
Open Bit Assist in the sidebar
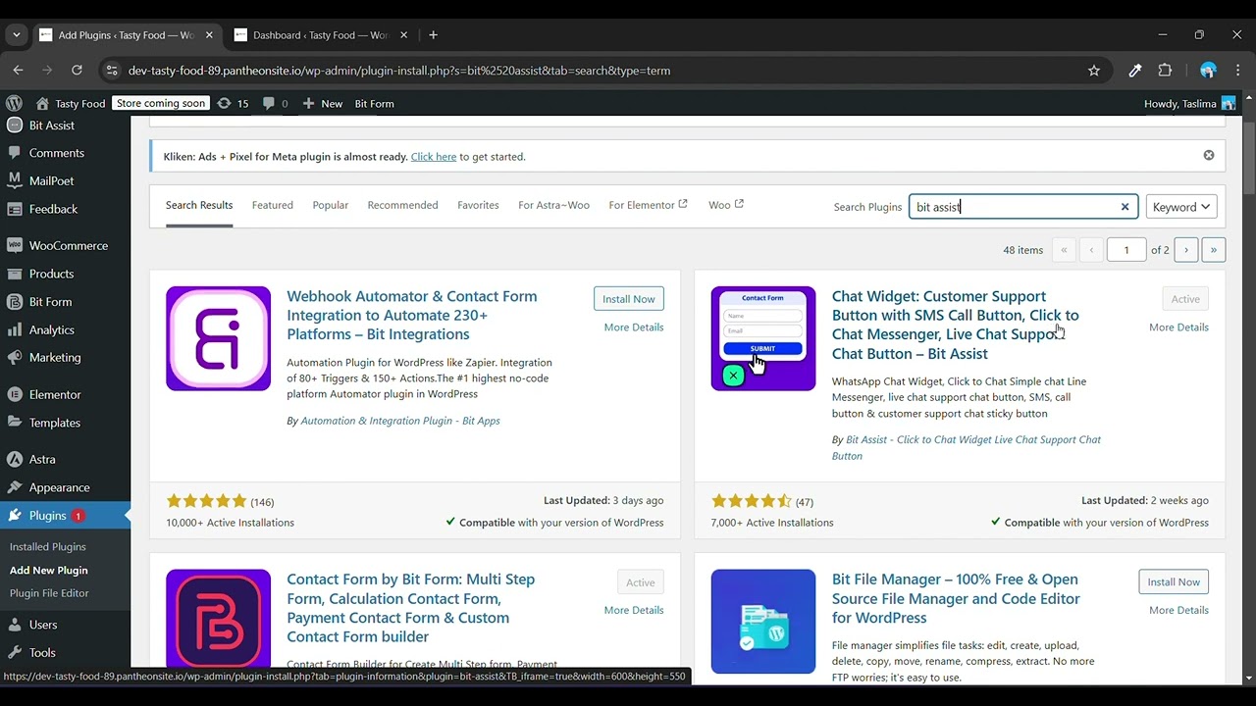point(65,126)
